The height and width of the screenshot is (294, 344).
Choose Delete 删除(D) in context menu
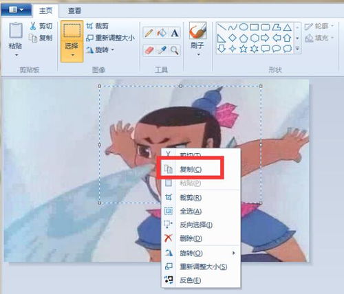201,238
